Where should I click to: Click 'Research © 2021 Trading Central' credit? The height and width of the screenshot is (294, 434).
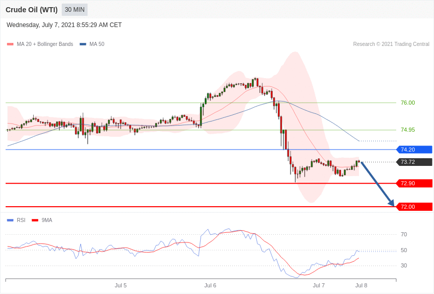pyautogui.click(x=391, y=44)
